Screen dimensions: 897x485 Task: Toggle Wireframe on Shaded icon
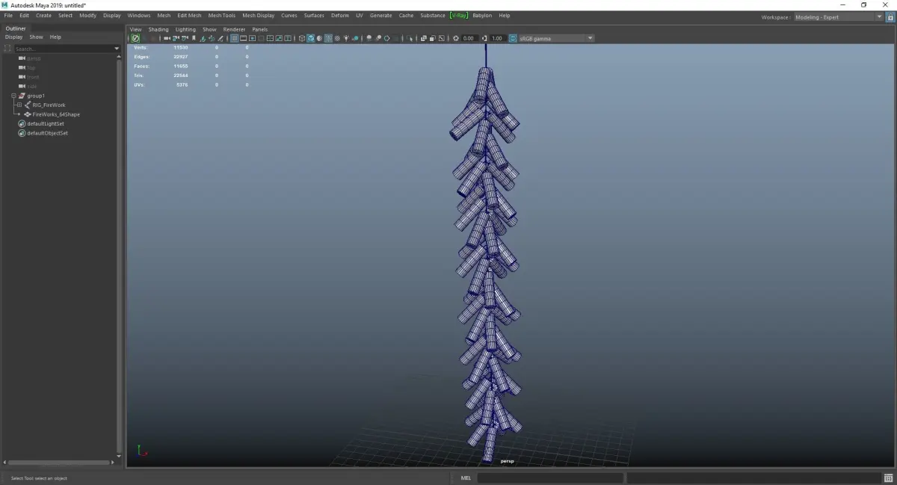328,38
